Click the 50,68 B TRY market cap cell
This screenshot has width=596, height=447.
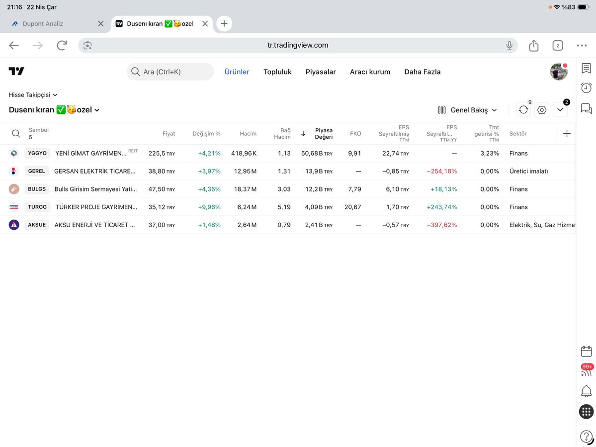point(317,153)
